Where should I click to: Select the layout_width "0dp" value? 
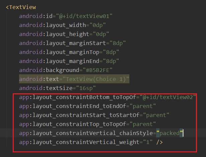tap(98, 25)
